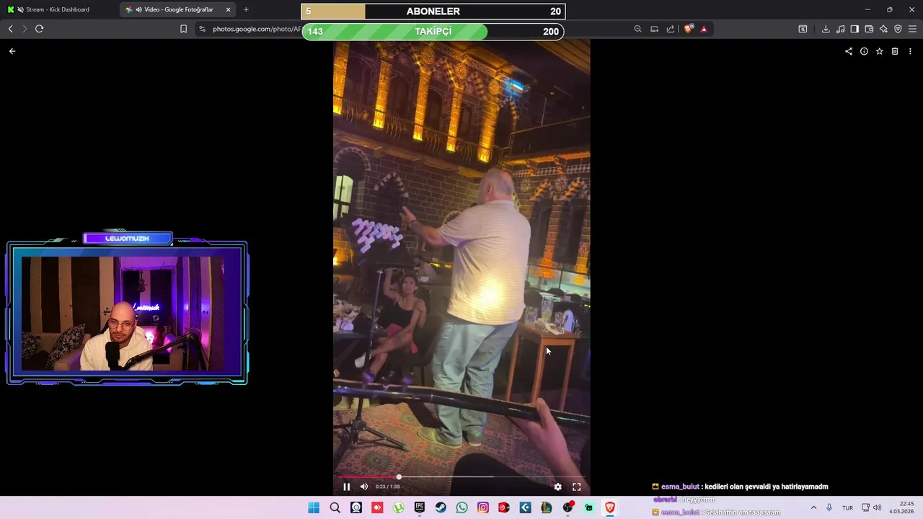Open video player settings gear
The height and width of the screenshot is (519, 923).
[557, 487]
